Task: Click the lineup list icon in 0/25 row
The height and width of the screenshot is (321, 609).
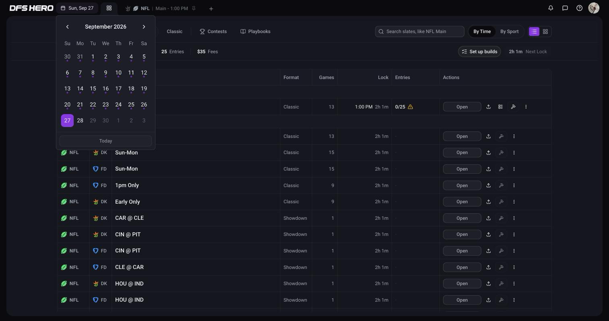Action: (500, 107)
